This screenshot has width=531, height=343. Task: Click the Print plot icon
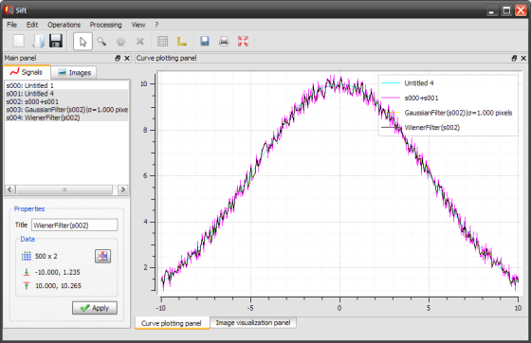[x=224, y=42]
